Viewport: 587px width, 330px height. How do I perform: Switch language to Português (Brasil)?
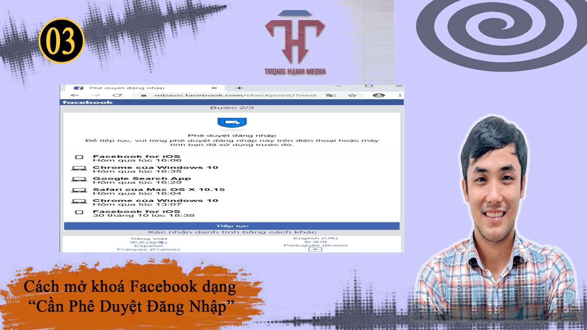(x=316, y=246)
